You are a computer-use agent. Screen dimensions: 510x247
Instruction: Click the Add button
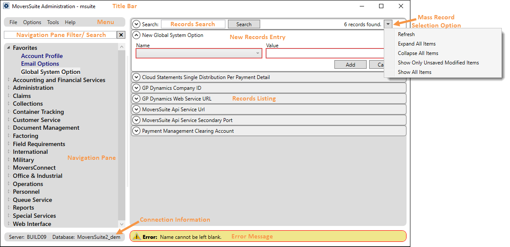point(350,64)
